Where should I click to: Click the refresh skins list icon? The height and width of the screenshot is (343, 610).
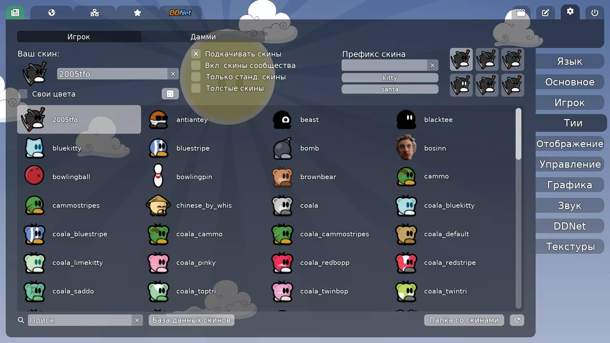(x=517, y=320)
